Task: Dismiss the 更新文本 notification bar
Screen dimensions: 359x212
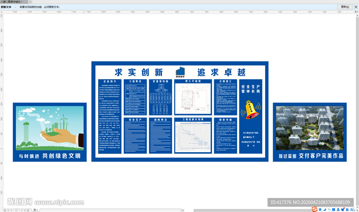Action: pos(356,7)
